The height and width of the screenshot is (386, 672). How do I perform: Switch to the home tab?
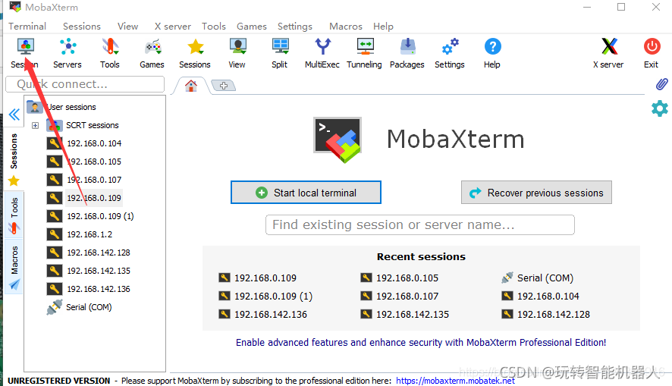tap(191, 86)
